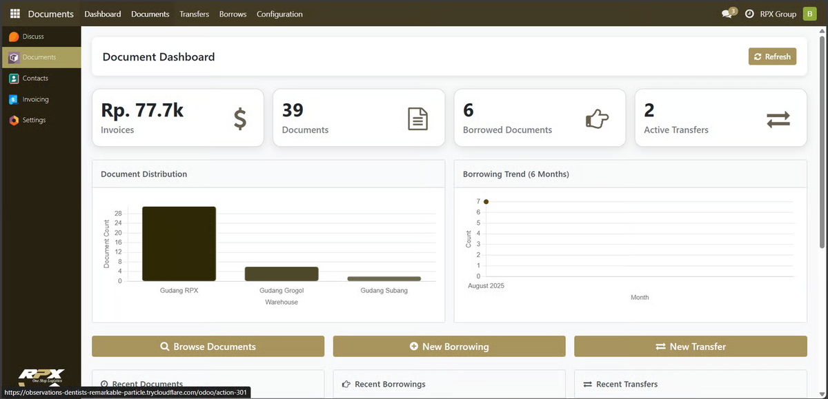Click RPX Group company switcher

click(778, 14)
